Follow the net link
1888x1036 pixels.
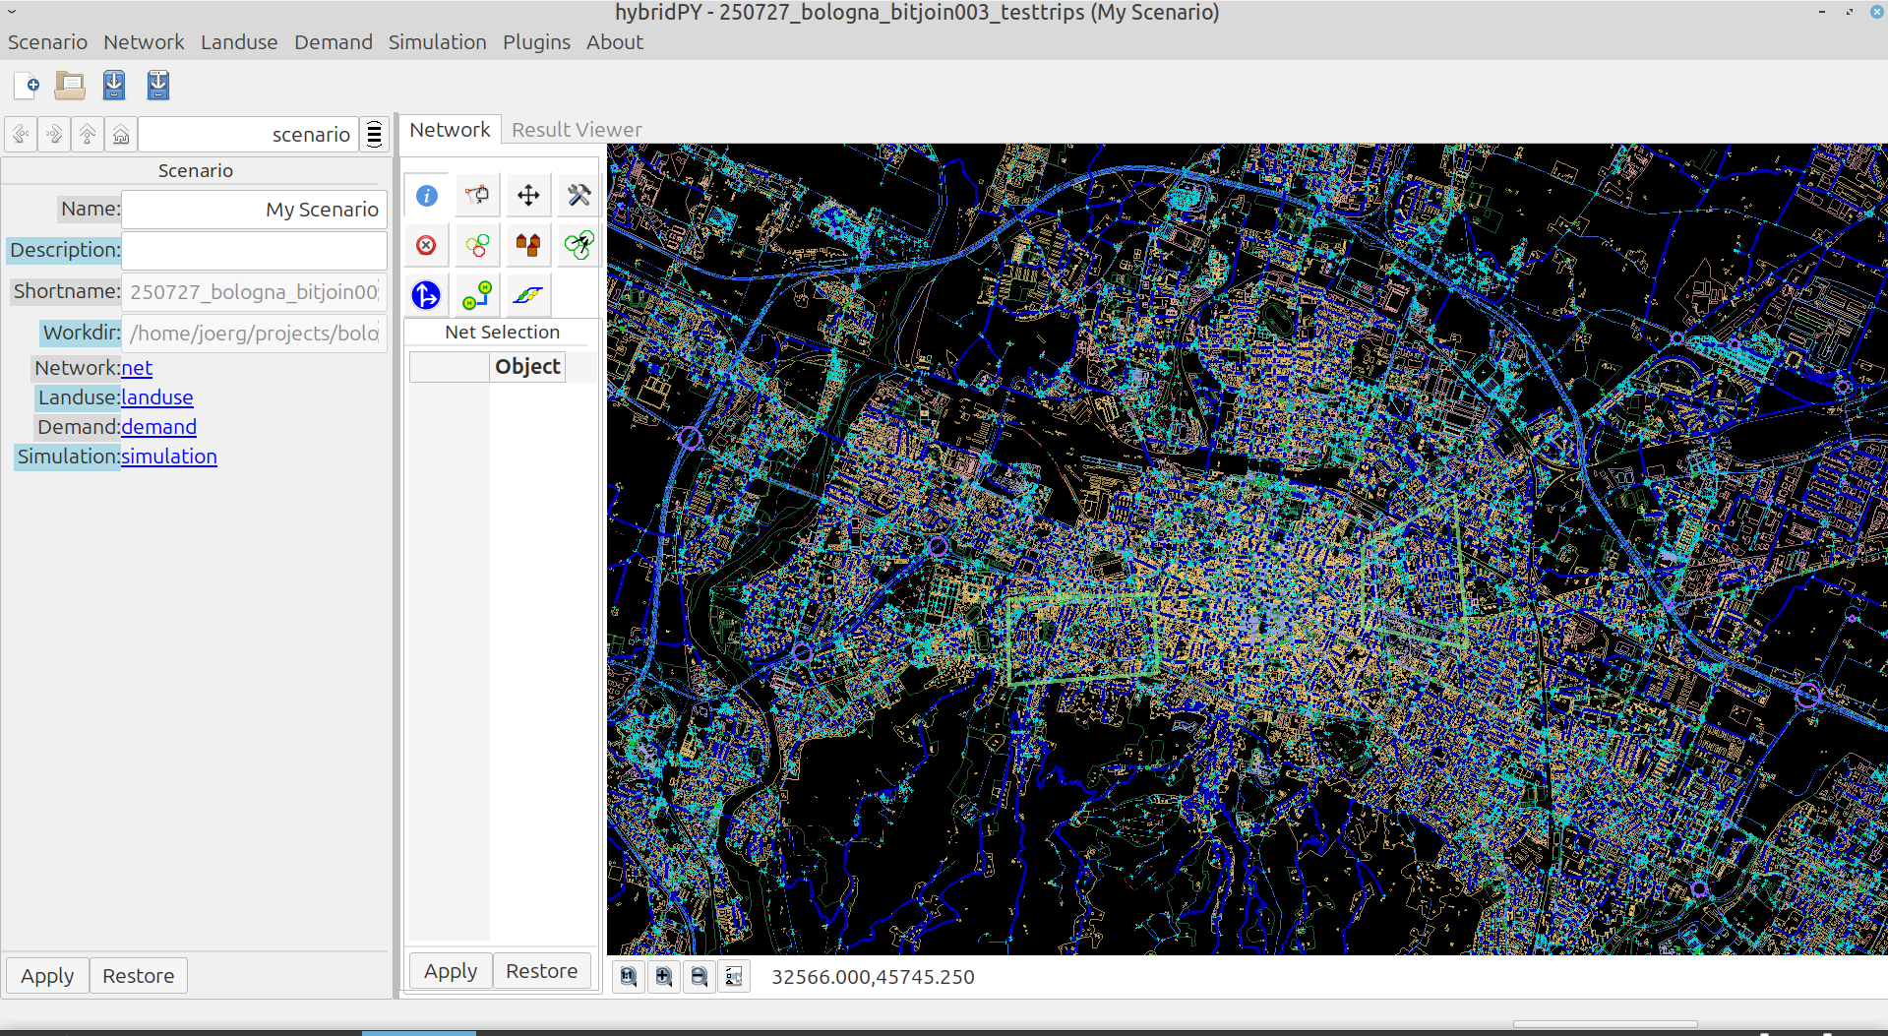pyautogui.click(x=137, y=368)
